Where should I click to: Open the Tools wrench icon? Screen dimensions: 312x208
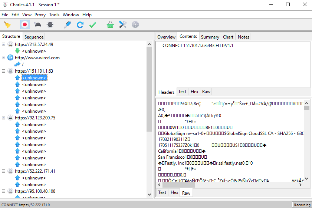pyautogui.click(x=123, y=25)
